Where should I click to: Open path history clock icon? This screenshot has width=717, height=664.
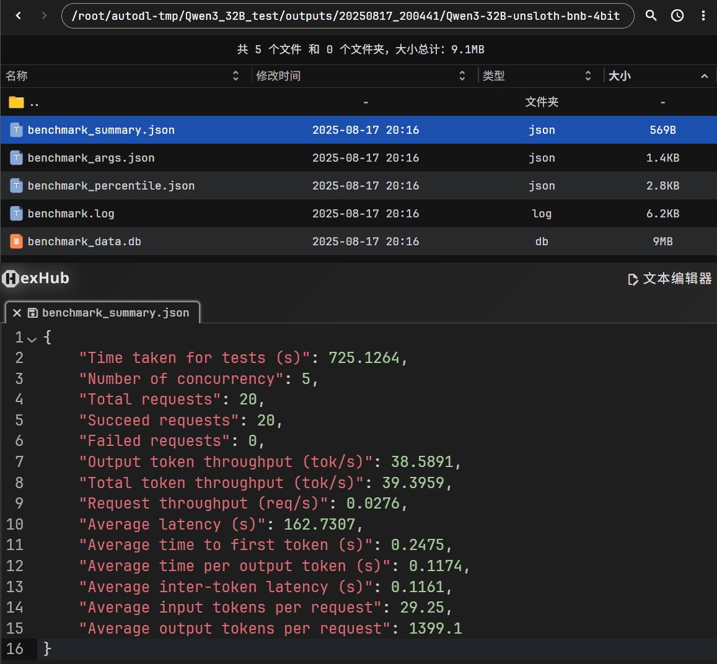tap(677, 15)
